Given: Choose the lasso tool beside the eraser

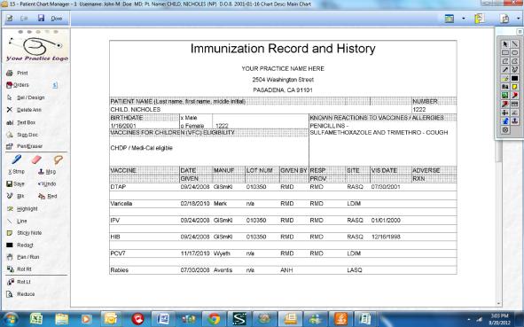Looking at the screenshot, I should (59, 160).
